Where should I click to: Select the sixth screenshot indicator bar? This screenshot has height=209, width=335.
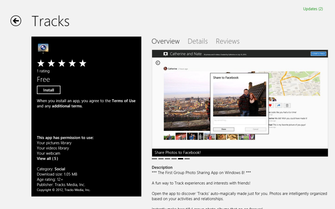tap(187, 159)
